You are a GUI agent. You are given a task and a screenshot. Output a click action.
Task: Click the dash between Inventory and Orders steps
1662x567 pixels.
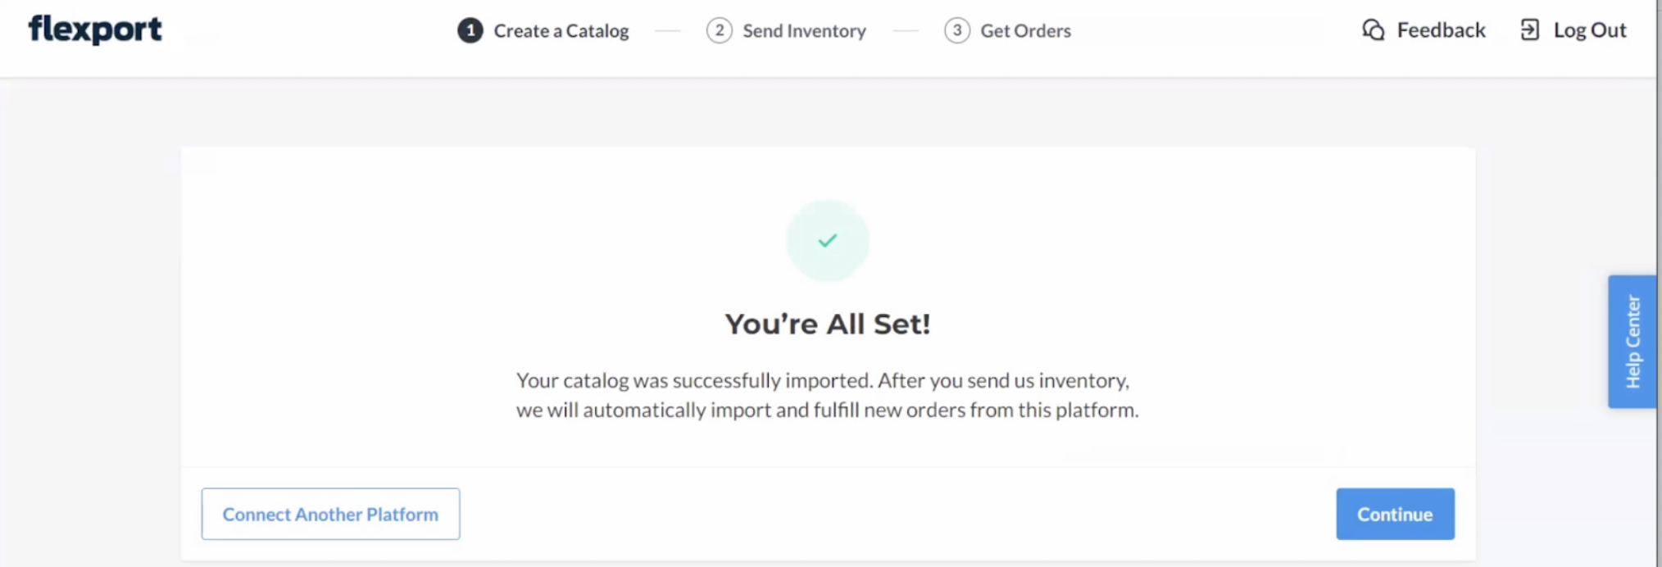pyautogui.click(x=906, y=31)
